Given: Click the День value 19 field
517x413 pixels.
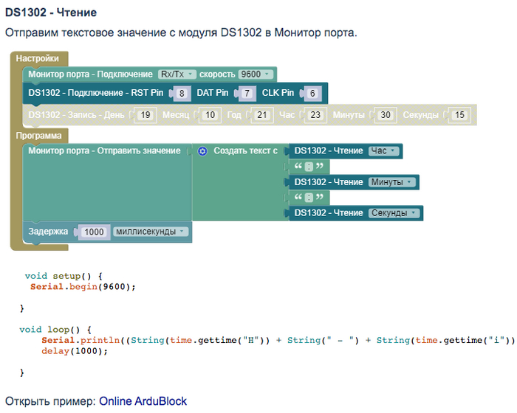Looking at the screenshot, I should coord(145,115).
